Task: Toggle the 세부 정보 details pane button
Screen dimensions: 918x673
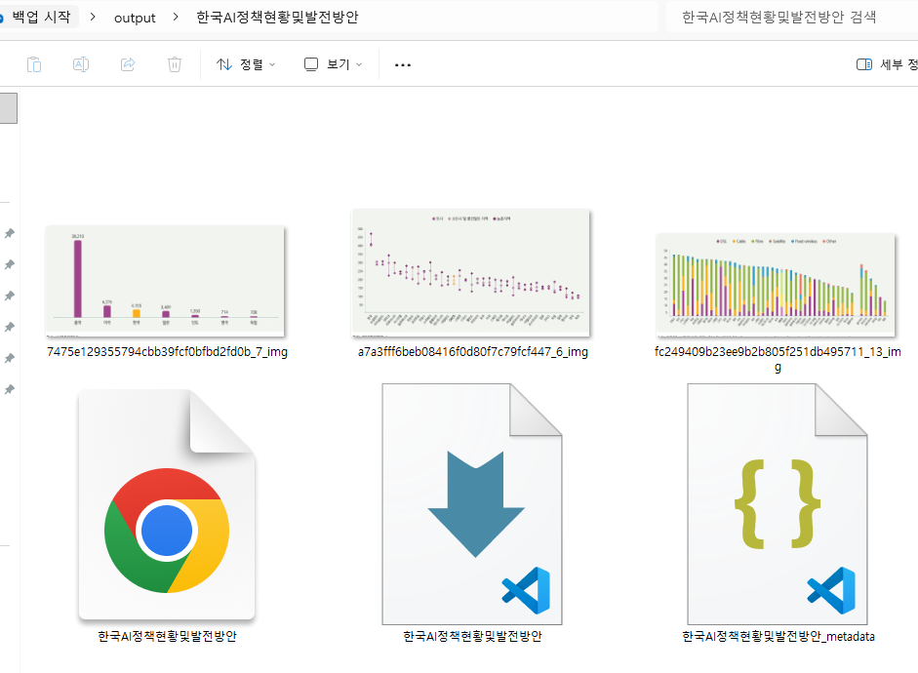Action: (x=887, y=64)
